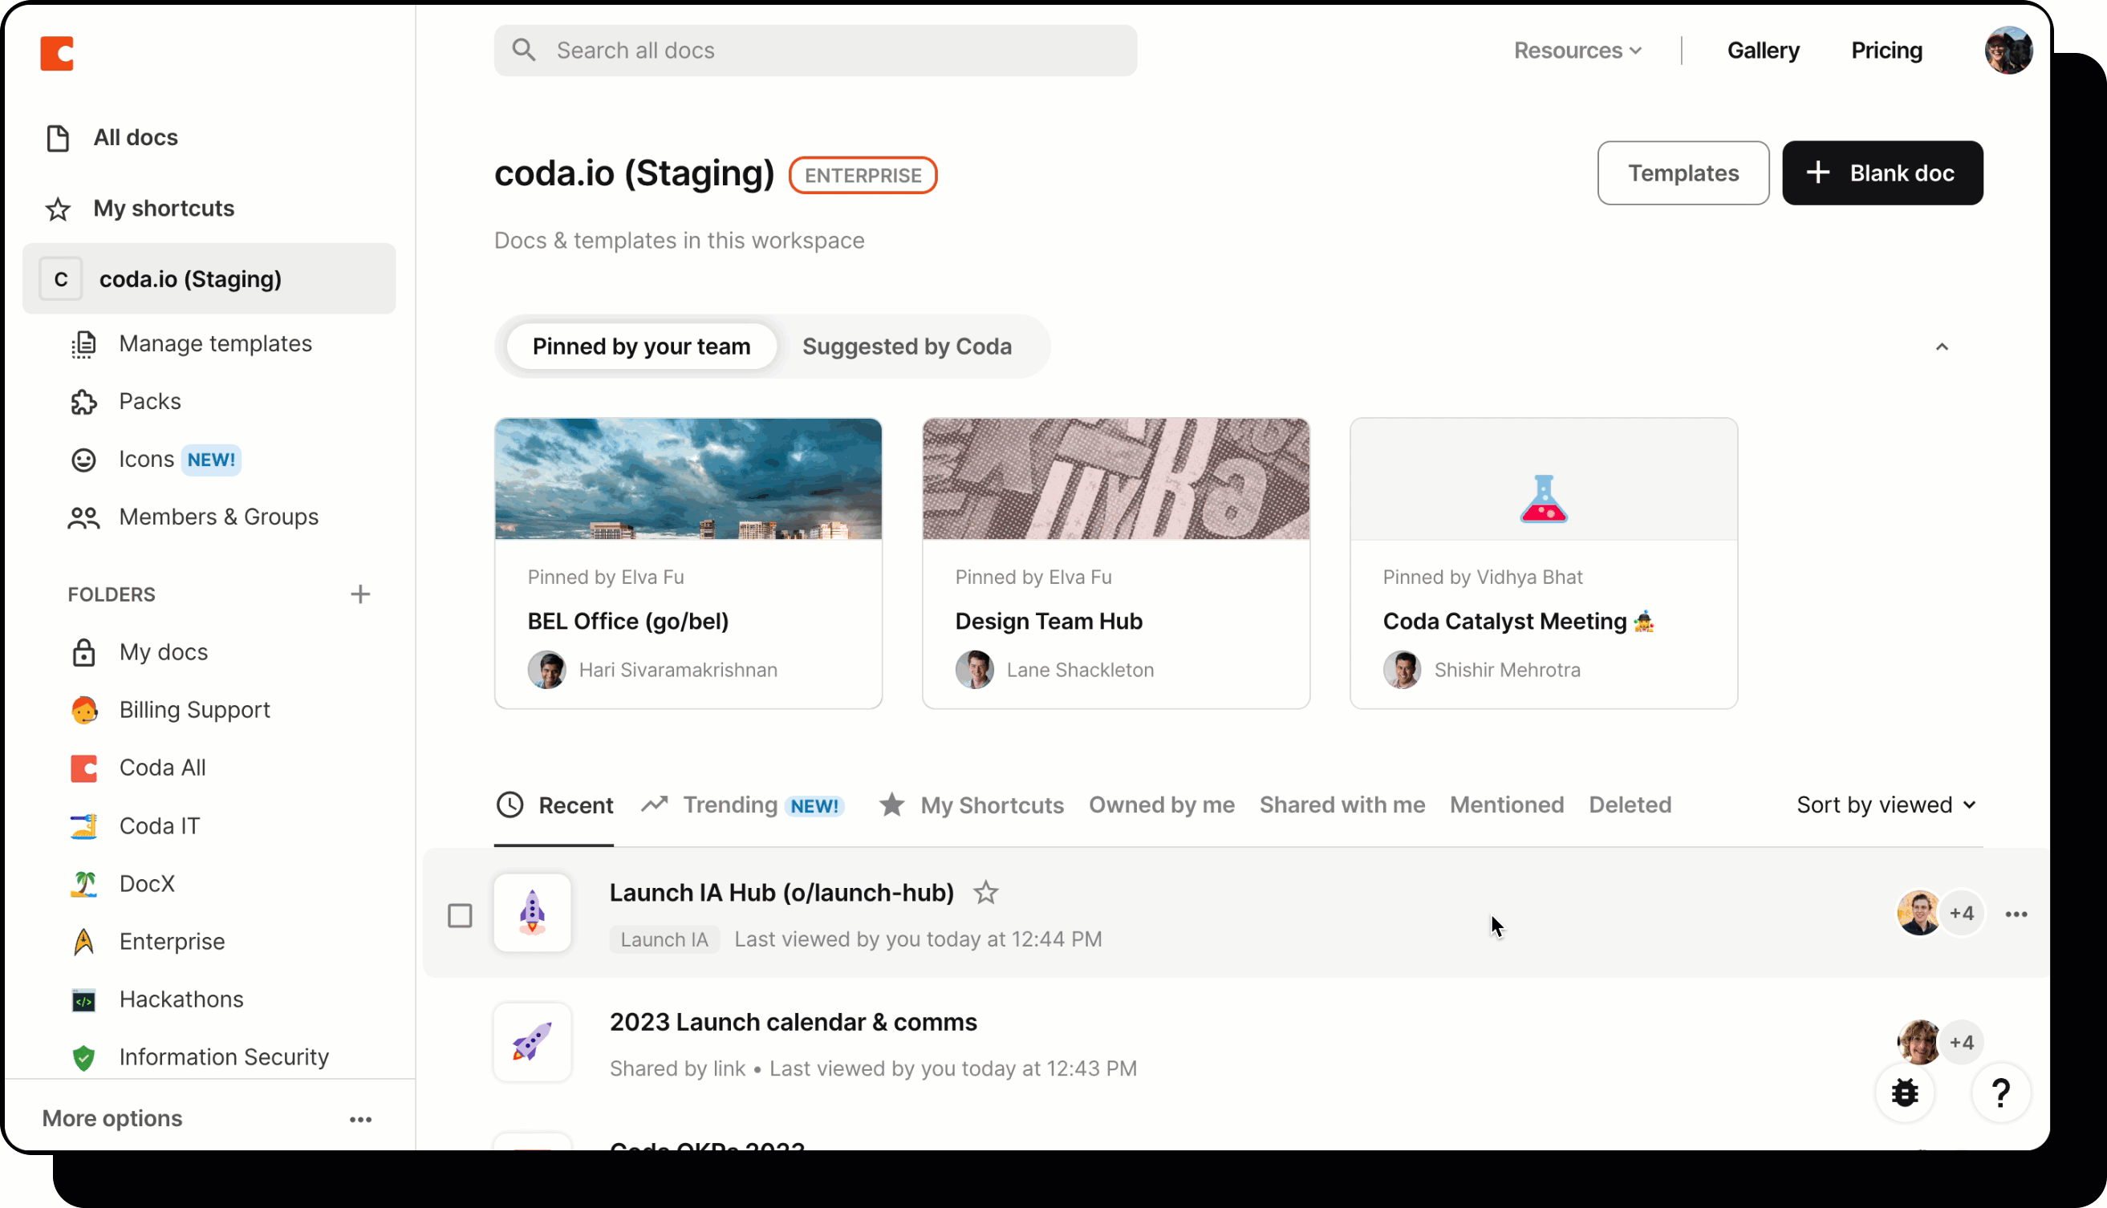Create a Blank doc
The image size is (2107, 1208).
click(1882, 172)
